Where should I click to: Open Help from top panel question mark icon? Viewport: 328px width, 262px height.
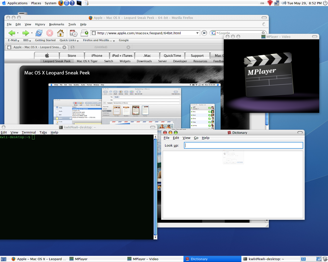coord(72,3)
